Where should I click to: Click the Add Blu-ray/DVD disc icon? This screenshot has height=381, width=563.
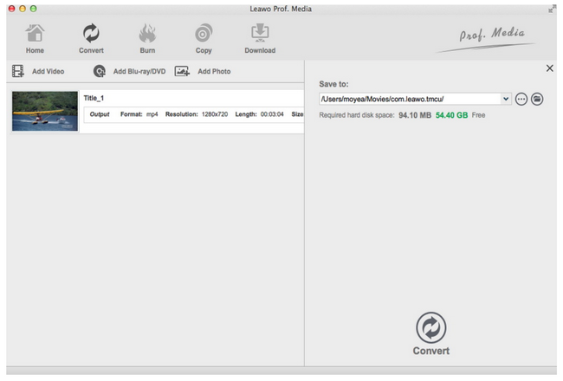coord(100,71)
